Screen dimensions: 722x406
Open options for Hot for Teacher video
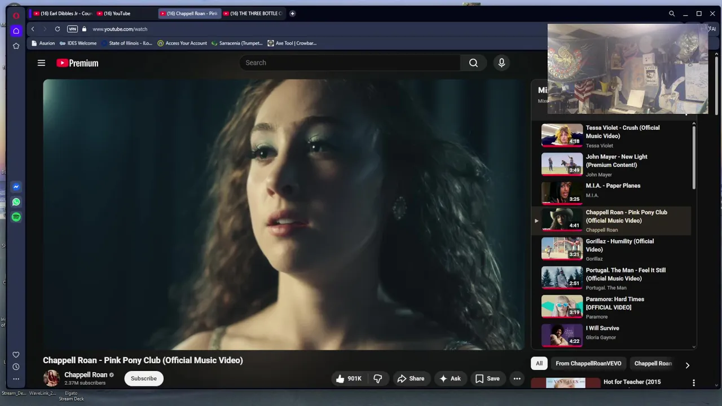coord(694,383)
